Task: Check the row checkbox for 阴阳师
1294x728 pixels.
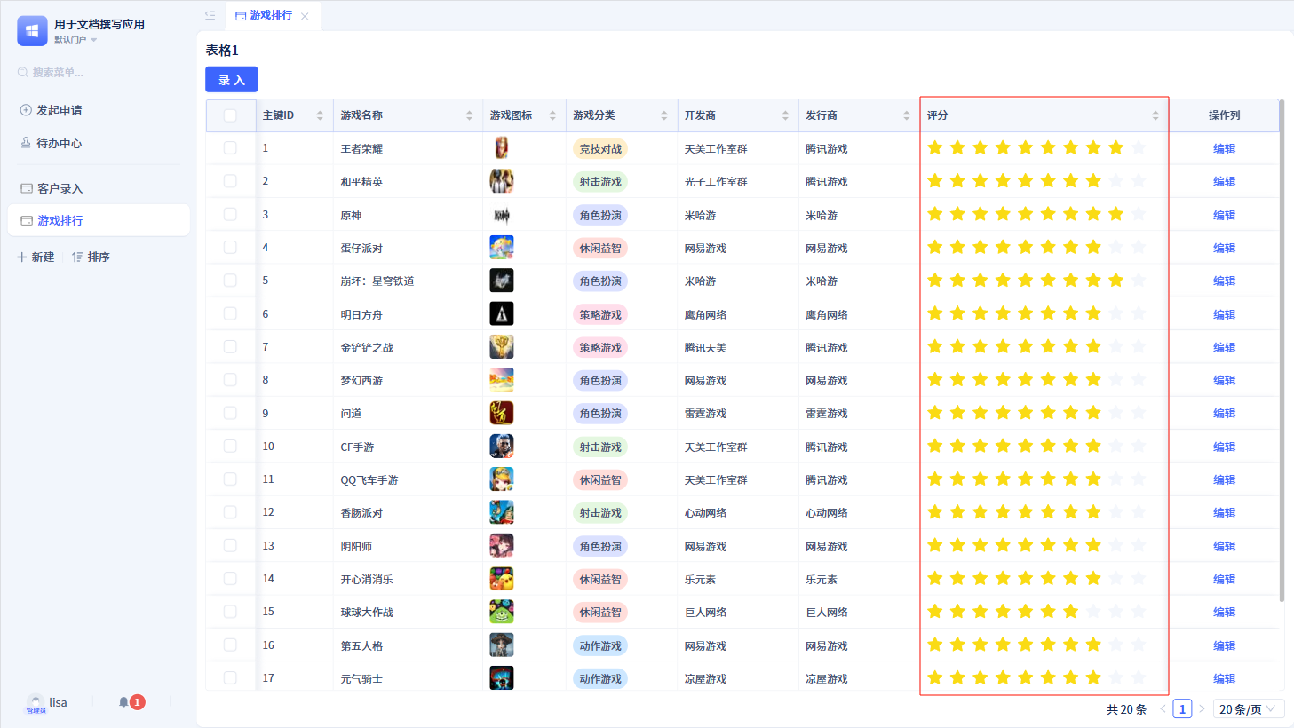Action: (230, 545)
